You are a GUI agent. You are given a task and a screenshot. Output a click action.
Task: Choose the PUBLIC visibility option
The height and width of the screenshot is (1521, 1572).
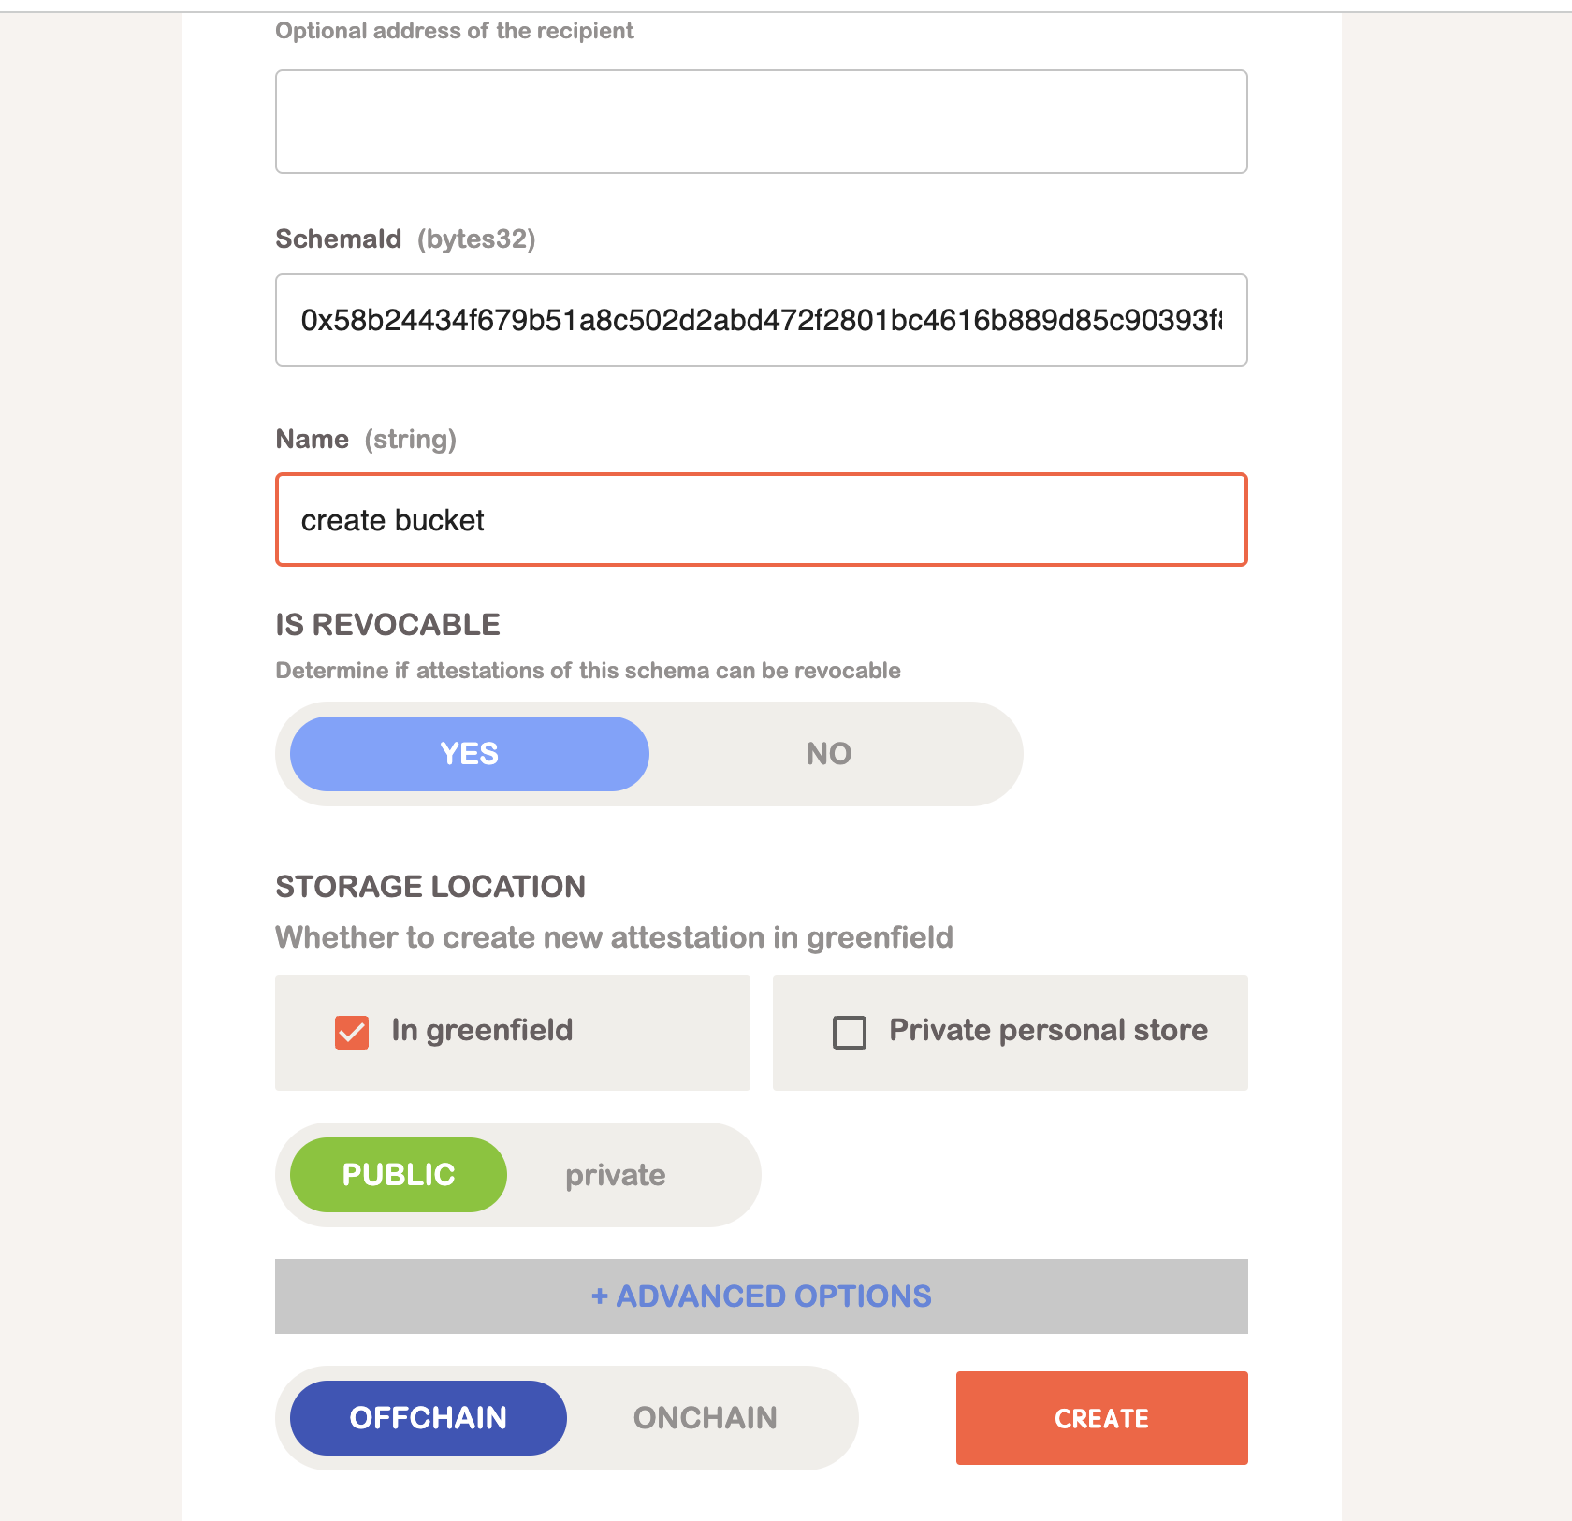pyautogui.click(x=399, y=1175)
